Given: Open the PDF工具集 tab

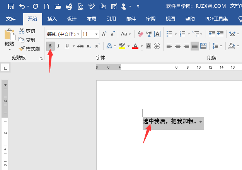Looking at the screenshot, I should 216,19.
